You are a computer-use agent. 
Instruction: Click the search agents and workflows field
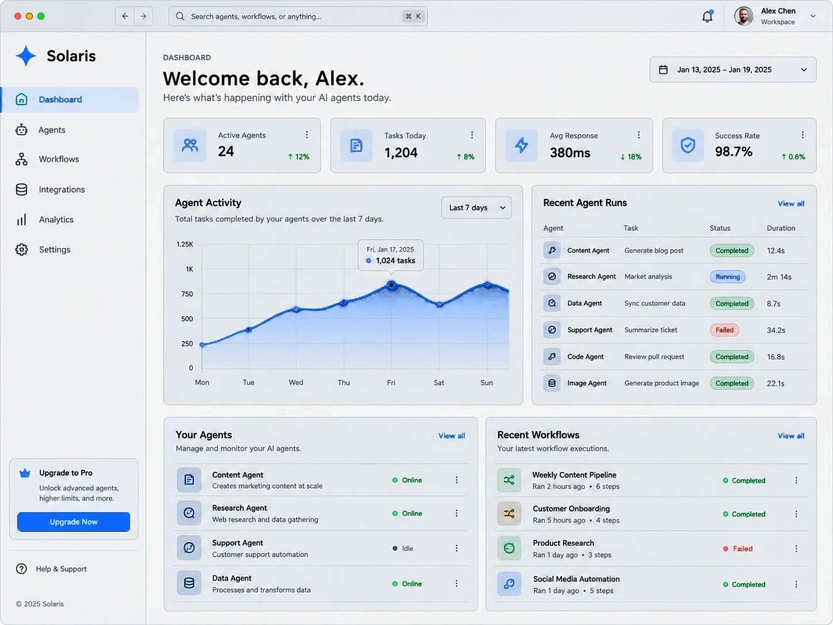pos(298,16)
